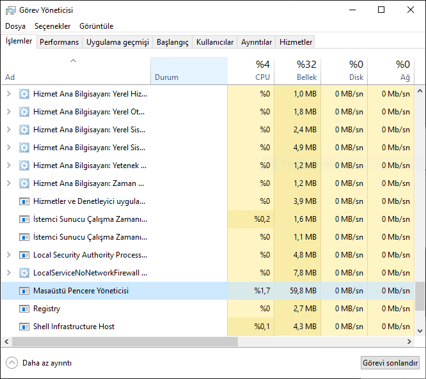Expand Hizmet Ana Bilgisayarı: Yerel Sis... 4,9 MB row

click(9, 148)
